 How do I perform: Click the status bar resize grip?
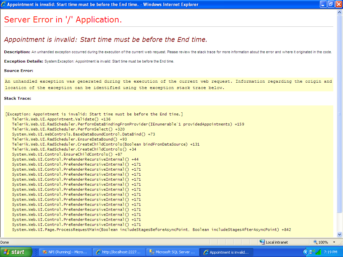coord(341,243)
